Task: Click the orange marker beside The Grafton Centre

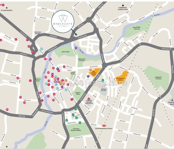Action: point(91,70)
